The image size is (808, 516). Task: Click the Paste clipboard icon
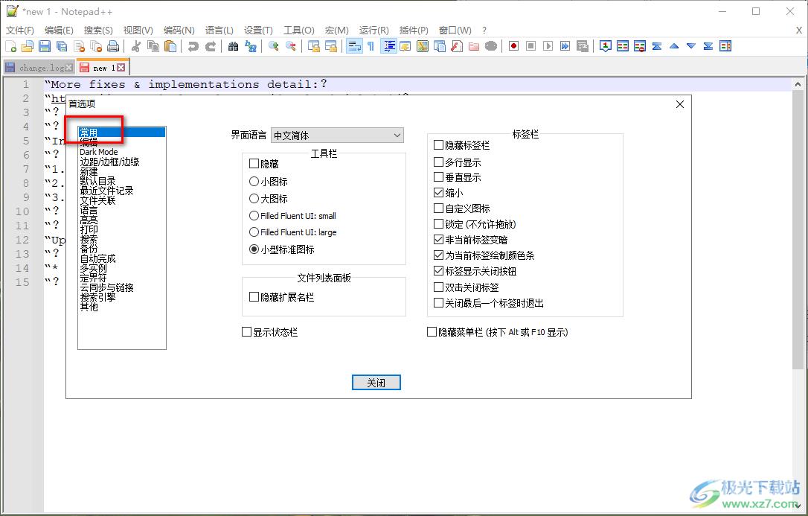click(x=170, y=46)
